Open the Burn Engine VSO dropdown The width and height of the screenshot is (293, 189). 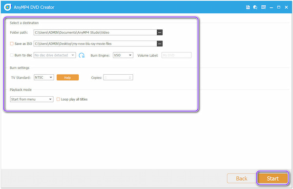[x=123, y=55]
